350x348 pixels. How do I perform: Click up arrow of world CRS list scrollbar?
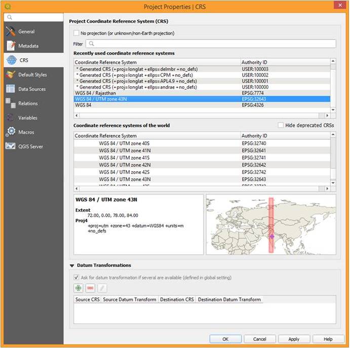[x=333, y=135]
